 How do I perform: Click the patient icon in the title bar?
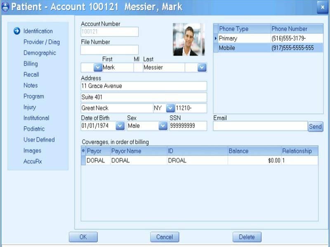(x=5, y=7)
